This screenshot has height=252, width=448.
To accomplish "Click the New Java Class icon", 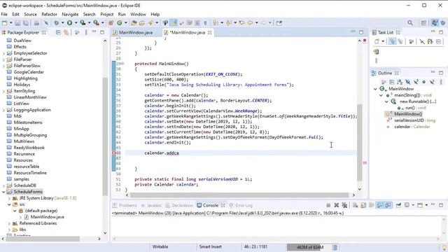I will pos(120,23).
